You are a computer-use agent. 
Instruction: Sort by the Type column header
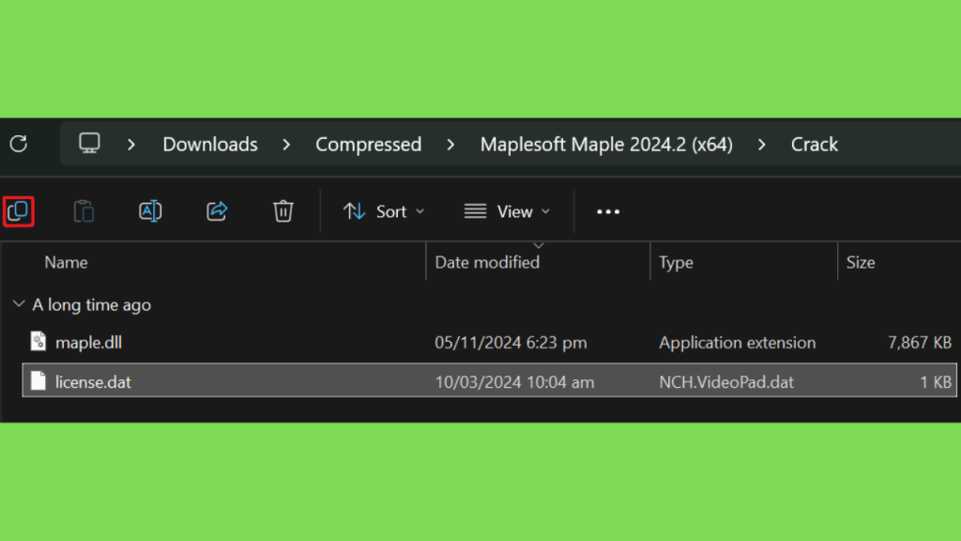point(676,263)
